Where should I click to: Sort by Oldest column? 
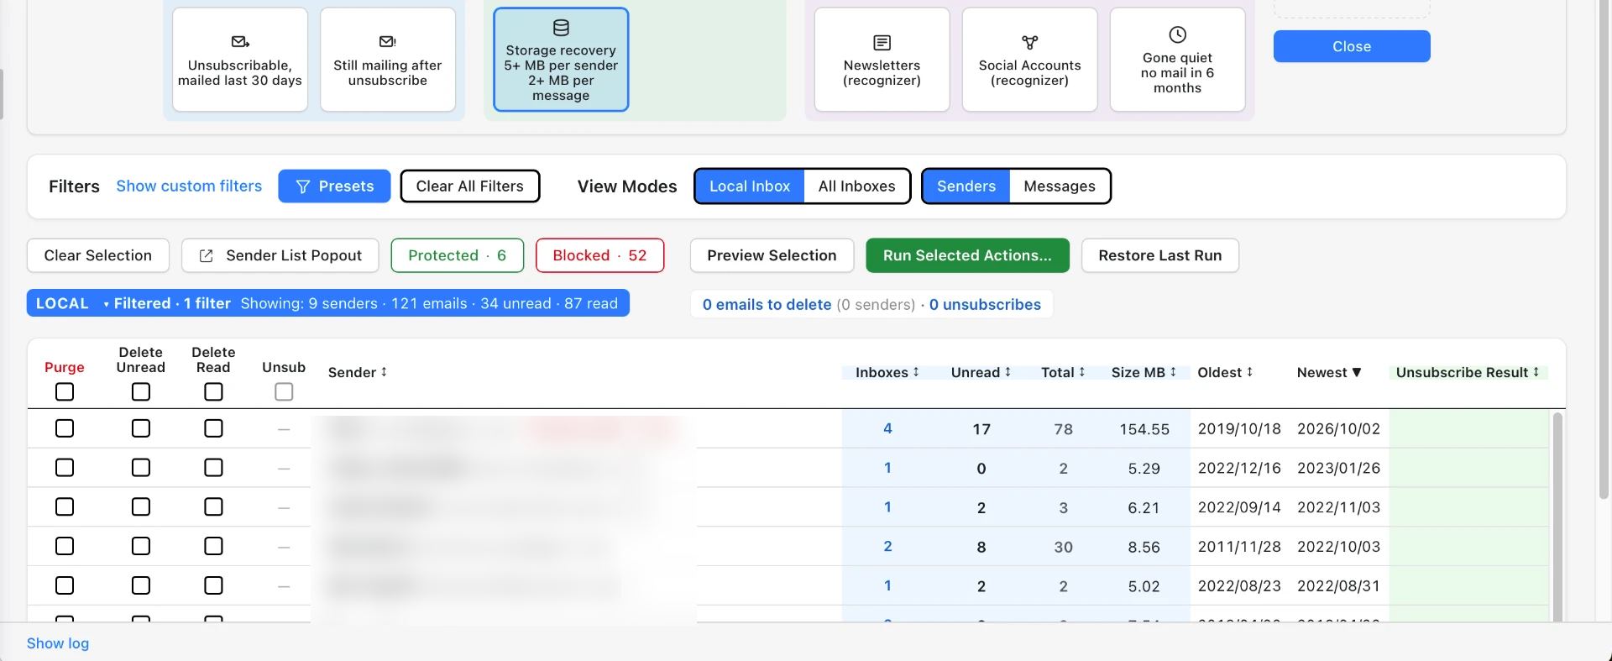[x=1225, y=372]
